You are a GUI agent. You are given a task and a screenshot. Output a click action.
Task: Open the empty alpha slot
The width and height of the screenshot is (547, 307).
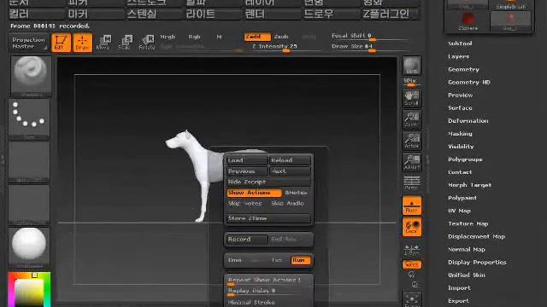[x=29, y=162]
